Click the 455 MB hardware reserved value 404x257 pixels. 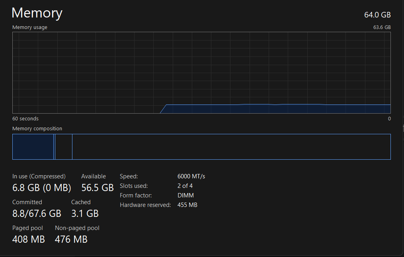(187, 205)
